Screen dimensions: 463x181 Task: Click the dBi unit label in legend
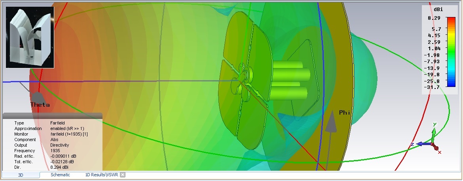coord(438,9)
